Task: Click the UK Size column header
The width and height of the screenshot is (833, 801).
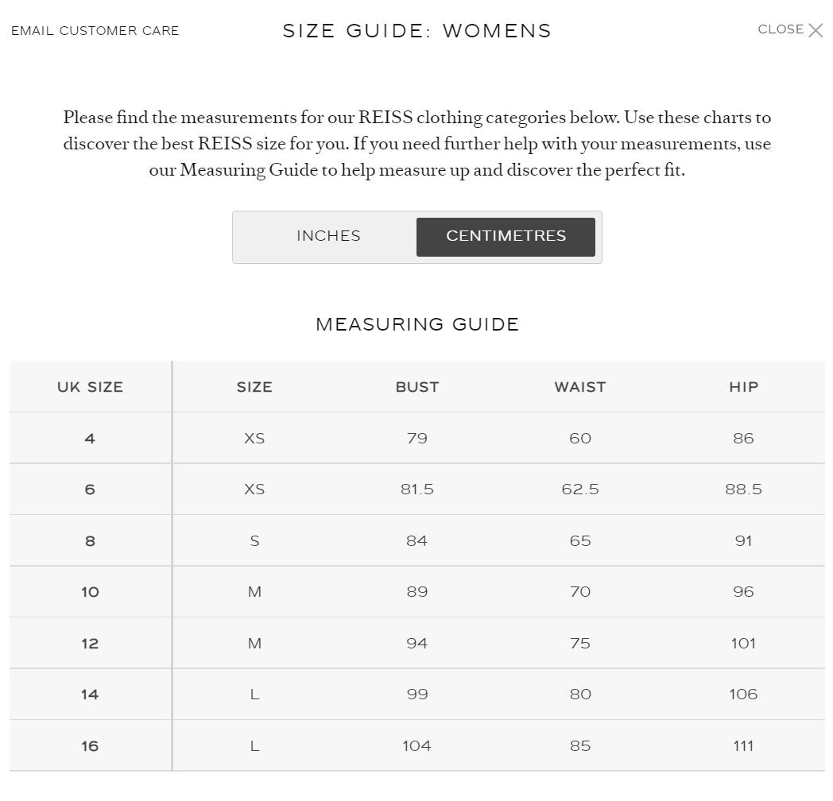Action: (90, 387)
